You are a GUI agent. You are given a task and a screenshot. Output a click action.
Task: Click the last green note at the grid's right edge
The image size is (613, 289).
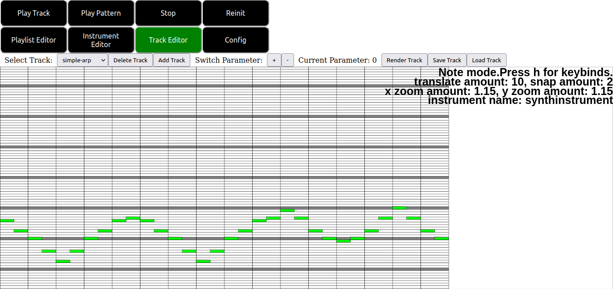pos(442,238)
